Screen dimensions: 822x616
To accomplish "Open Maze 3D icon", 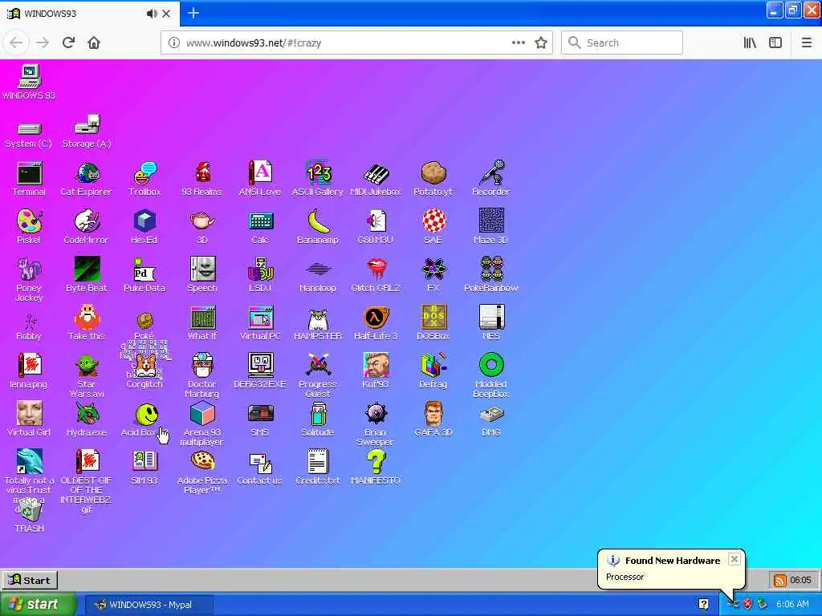I will coord(491,221).
